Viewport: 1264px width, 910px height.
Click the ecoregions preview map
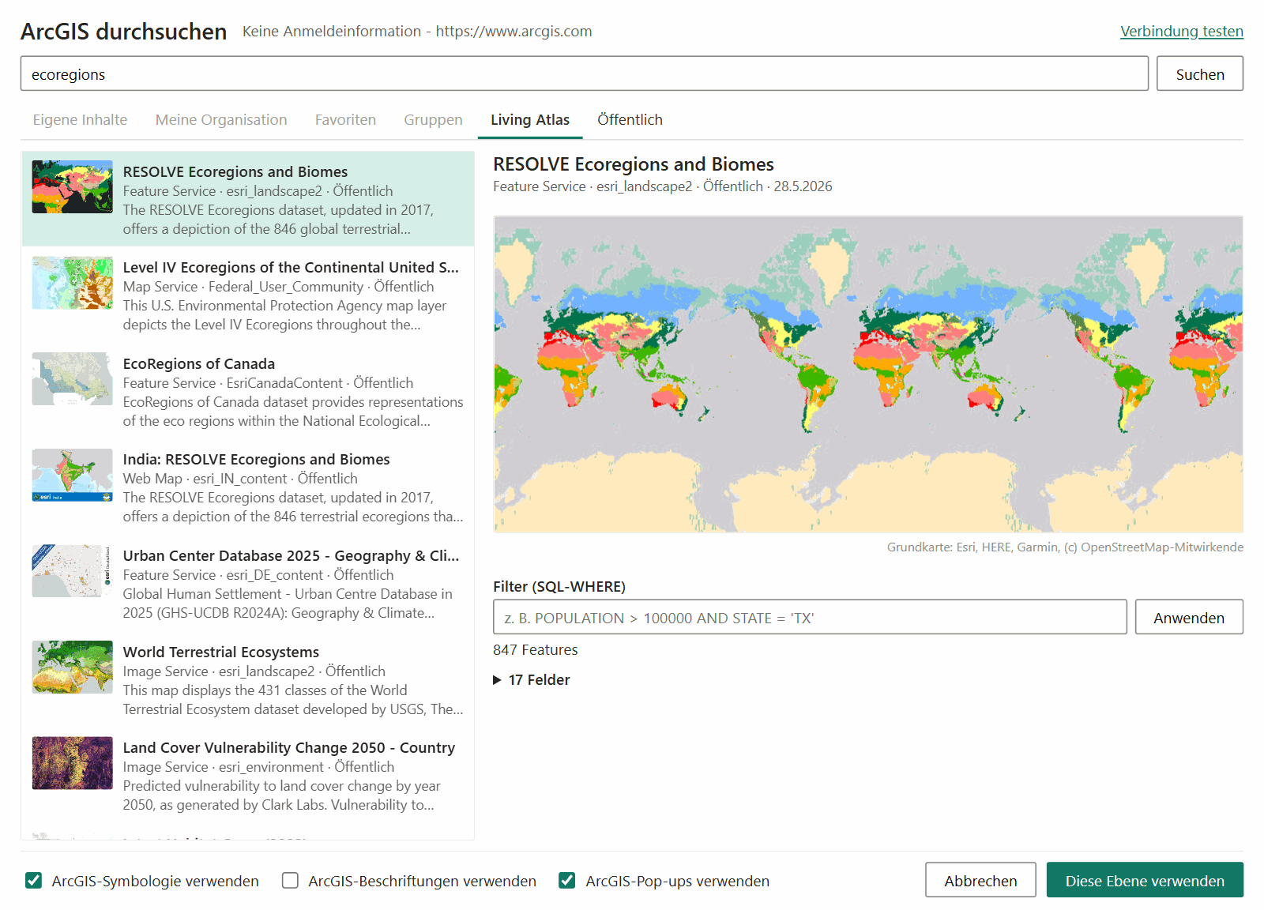click(x=868, y=374)
